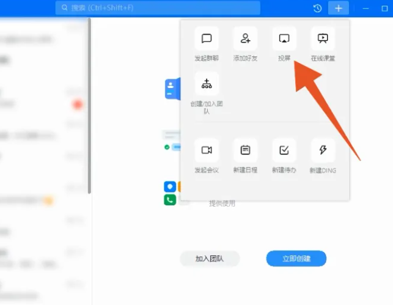
Task: Click the blue shield icon above phone icon
Action: pos(169,187)
